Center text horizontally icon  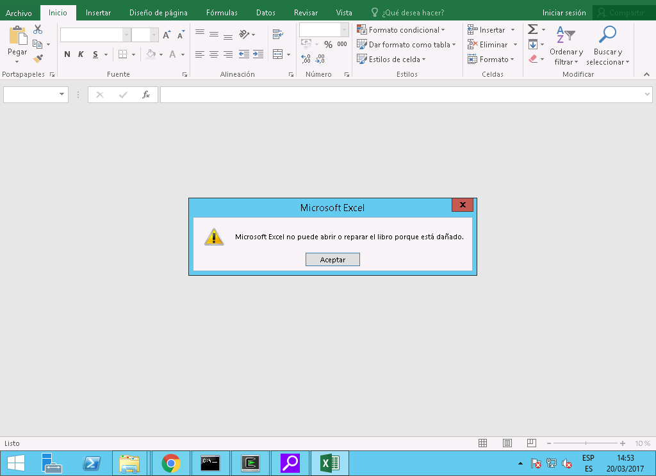point(214,54)
